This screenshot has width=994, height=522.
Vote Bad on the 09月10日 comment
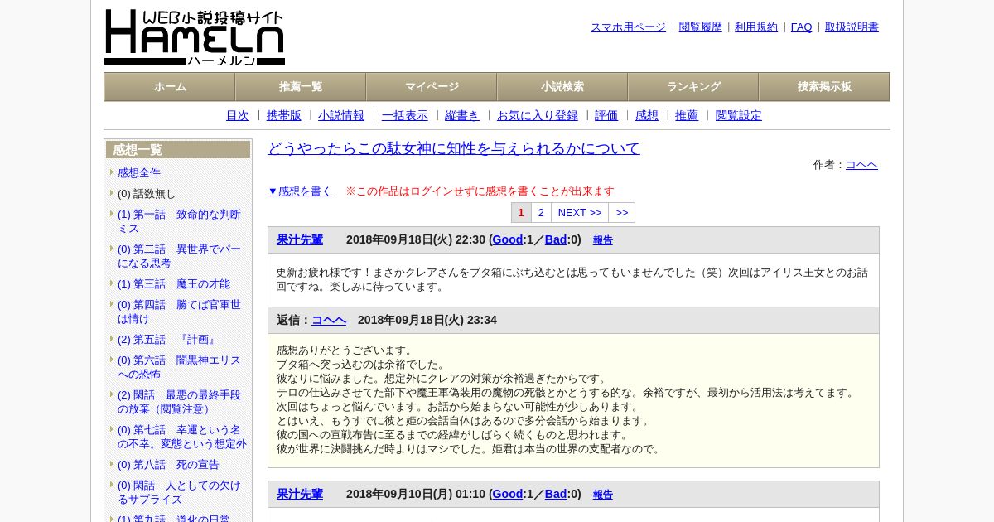coord(556,495)
